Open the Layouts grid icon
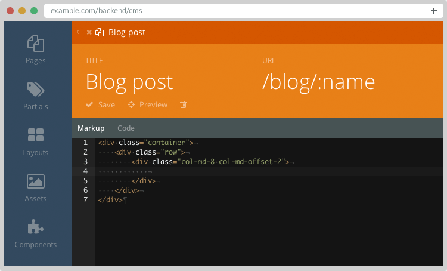Viewport: 447px width, 271px height. pos(36,135)
